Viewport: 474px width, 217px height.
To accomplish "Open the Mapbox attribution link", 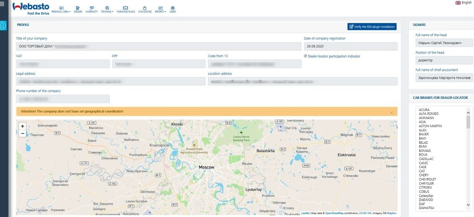I will coord(392,213).
